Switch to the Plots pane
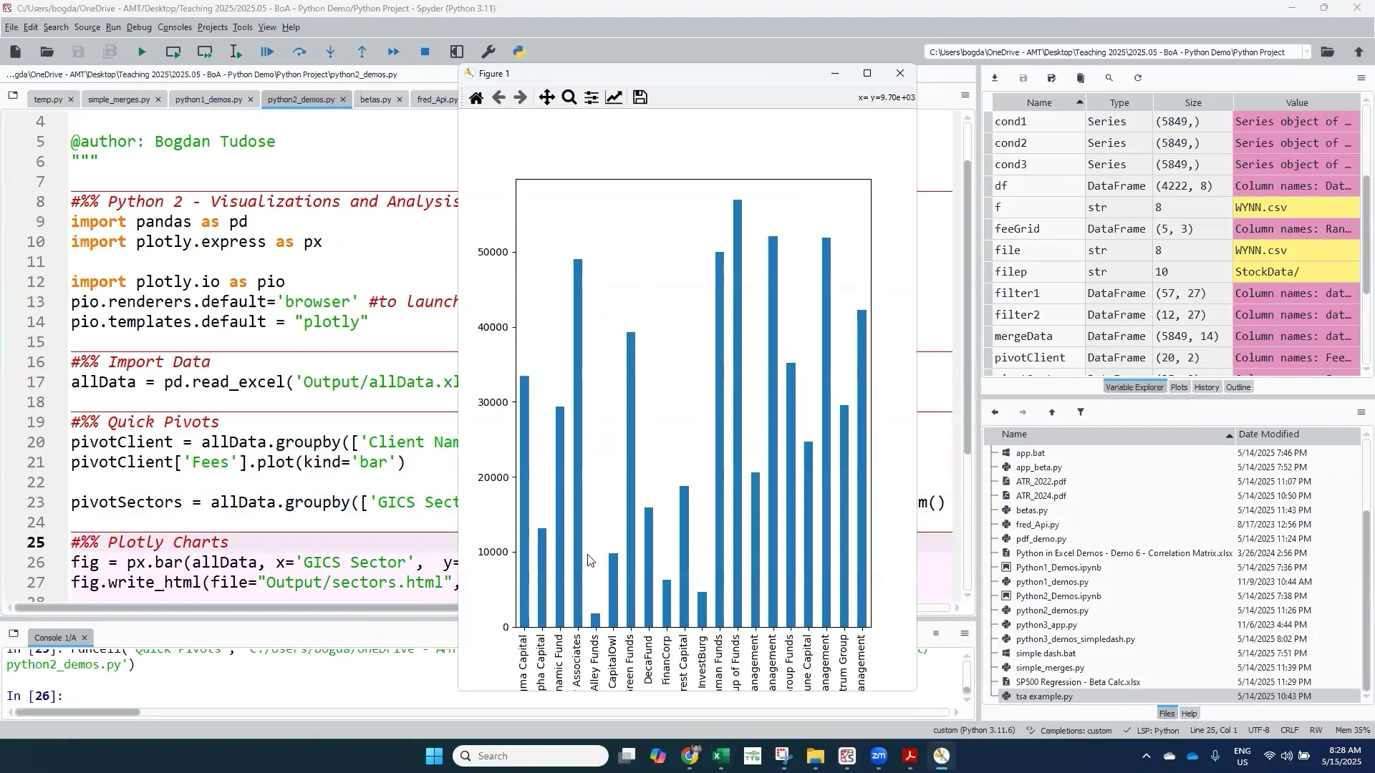 [x=1178, y=386]
